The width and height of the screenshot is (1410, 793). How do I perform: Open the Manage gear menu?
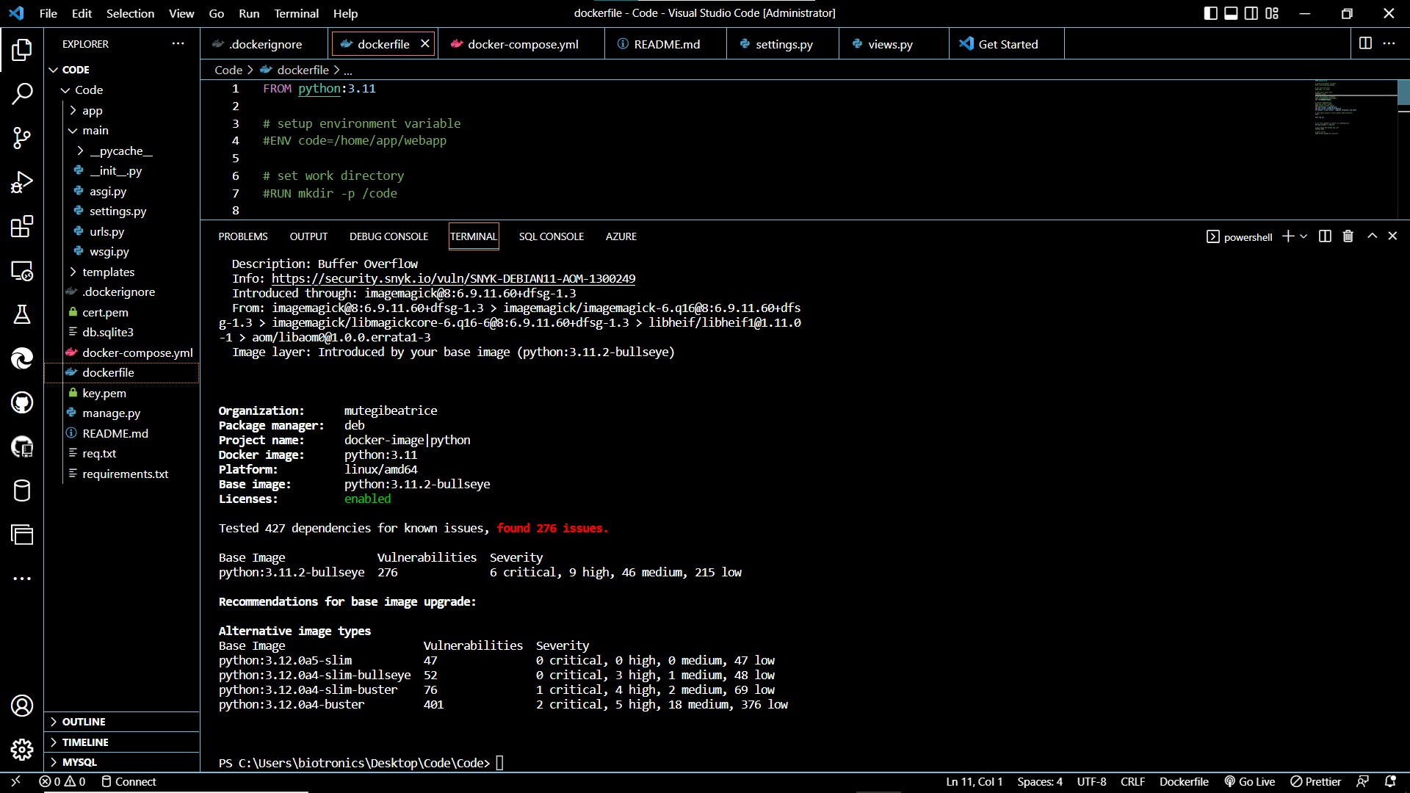pyautogui.click(x=22, y=750)
